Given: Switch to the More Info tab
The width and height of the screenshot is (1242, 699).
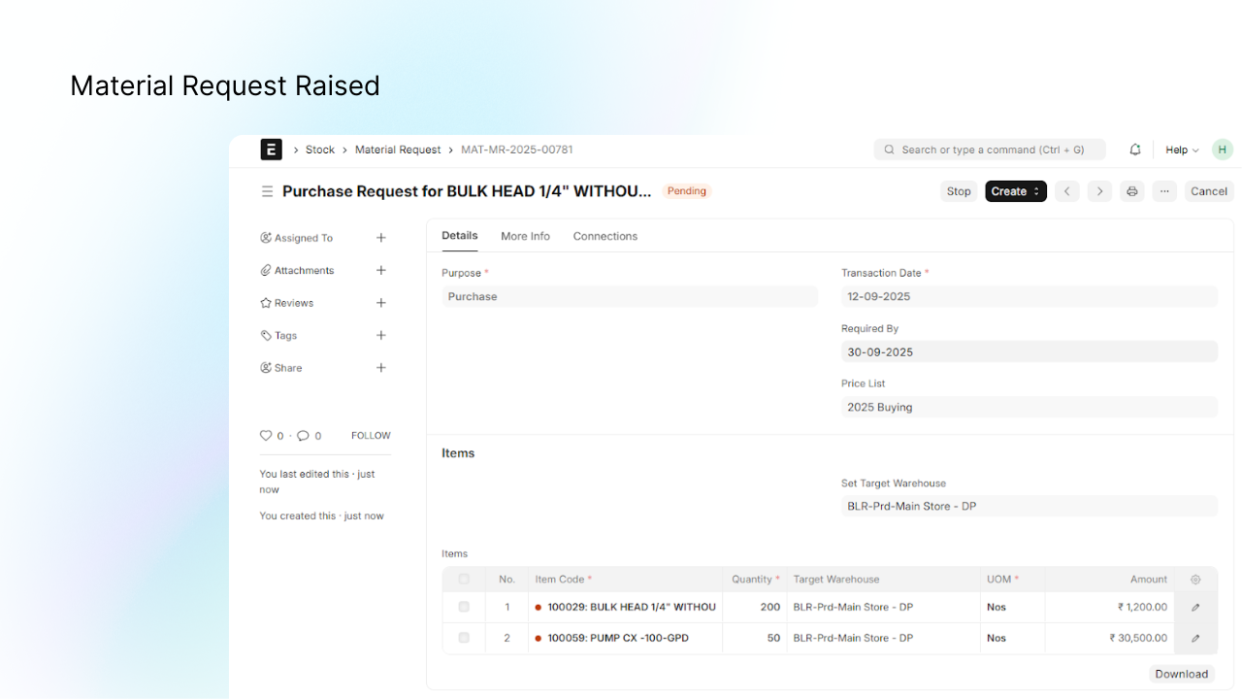Looking at the screenshot, I should pos(525,236).
